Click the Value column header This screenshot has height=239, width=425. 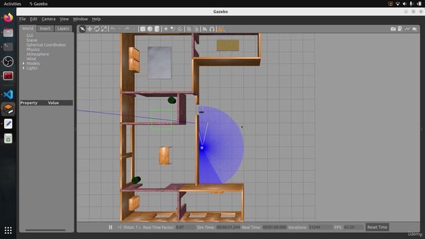pos(53,103)
